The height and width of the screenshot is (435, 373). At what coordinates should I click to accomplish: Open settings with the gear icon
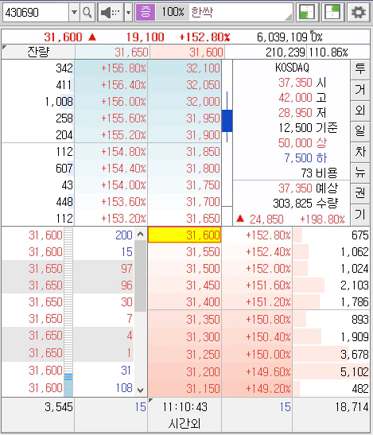click(x=359, y=13)
